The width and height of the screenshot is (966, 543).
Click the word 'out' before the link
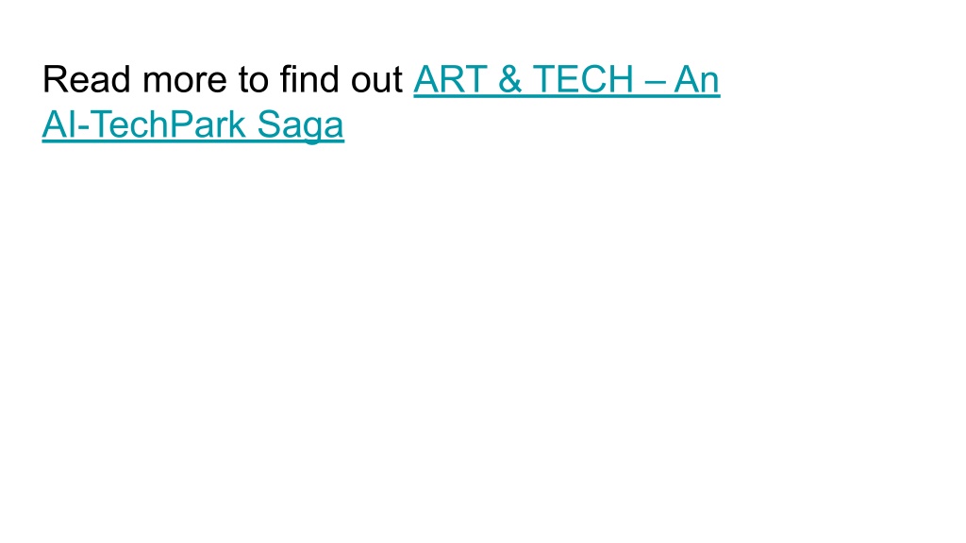tap(376, 79)
